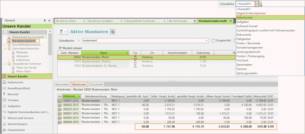Viewport: 305px width, 134px height.
Task: Open the Anwaltspostfach navigation section
Action: point(27,88)
